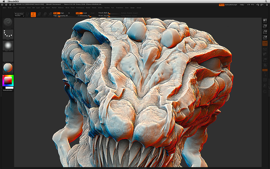The width and height of the screenshot is (270, 169).
Task: Click the Move mode icon in top toolbar
Action: 39,14
